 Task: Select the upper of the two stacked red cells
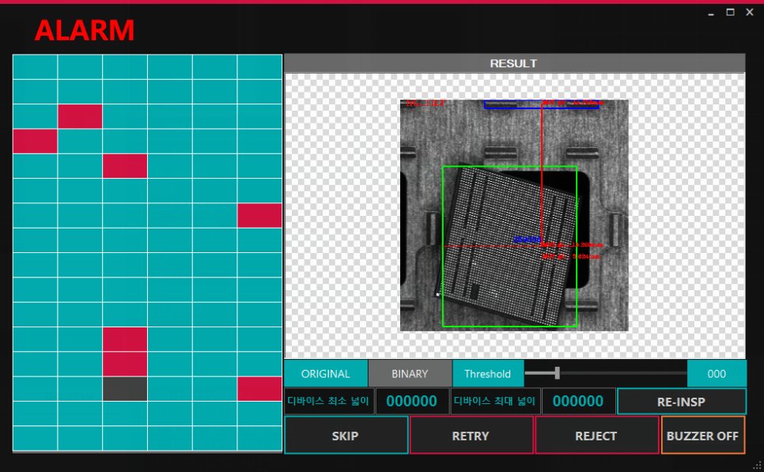pyautogui.click(x=125, y=339)
